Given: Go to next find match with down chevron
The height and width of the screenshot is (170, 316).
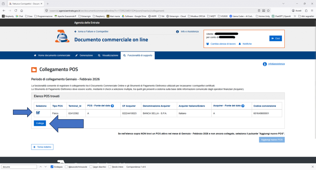Looking at the screenshot, I should [x=46, y=167].
